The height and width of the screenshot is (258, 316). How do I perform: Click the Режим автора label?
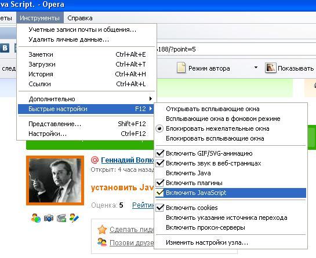(x=209, y=69)
